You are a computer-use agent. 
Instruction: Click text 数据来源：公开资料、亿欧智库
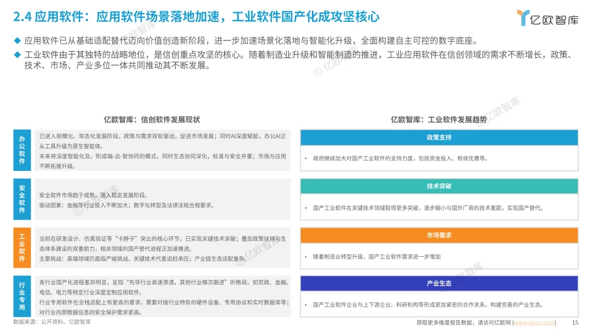coord(52,321)
